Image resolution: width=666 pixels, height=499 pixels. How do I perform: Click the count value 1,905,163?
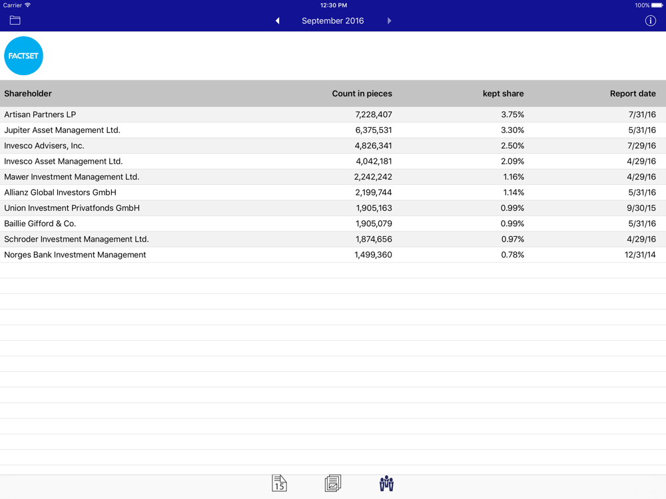point(374,208)
